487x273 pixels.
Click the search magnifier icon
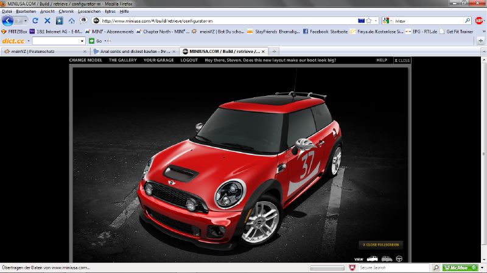(468, 20)
